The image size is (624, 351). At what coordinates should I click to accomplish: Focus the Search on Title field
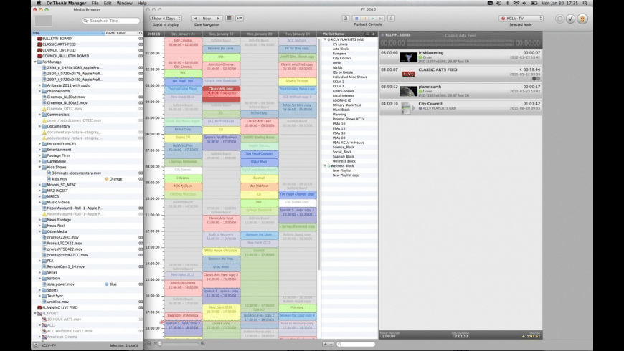(111, 21)
